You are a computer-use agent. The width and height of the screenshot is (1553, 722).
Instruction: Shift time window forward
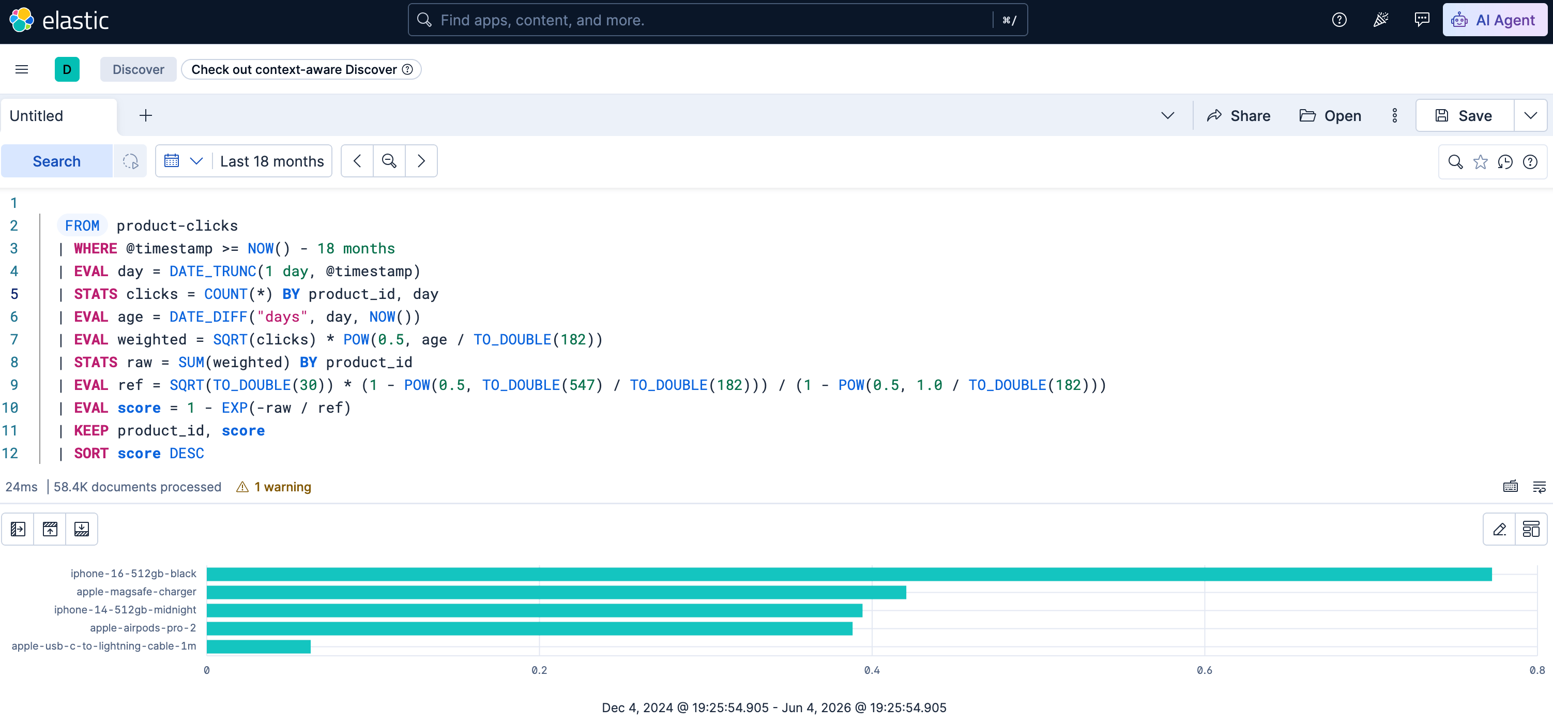(421, 161)
